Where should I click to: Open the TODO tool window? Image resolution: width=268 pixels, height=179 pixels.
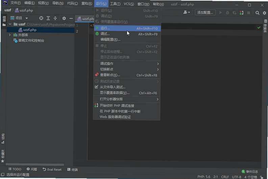pos(15,169)
